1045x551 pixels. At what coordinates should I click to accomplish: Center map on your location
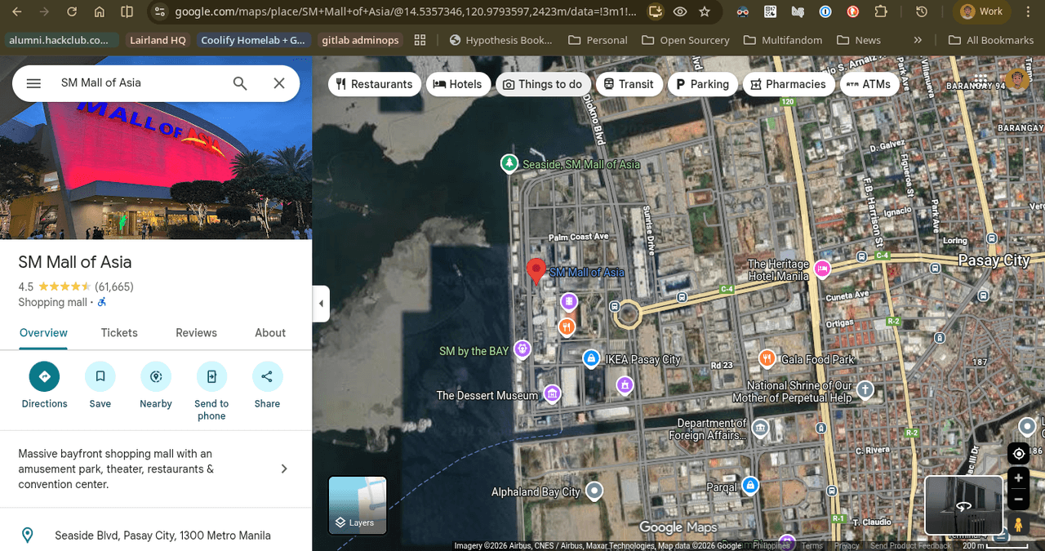[1018, 454]
